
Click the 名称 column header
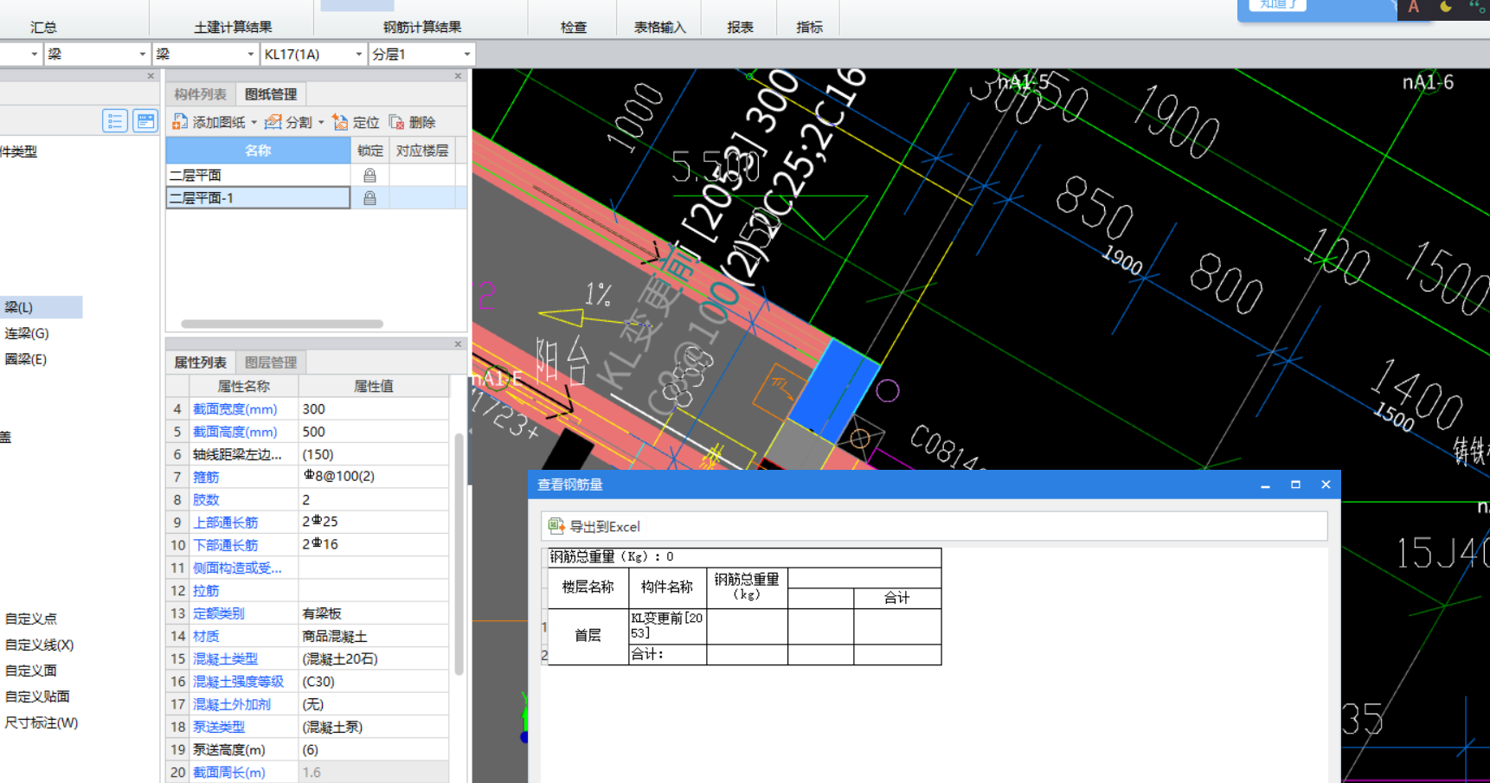tap(258, 151)
